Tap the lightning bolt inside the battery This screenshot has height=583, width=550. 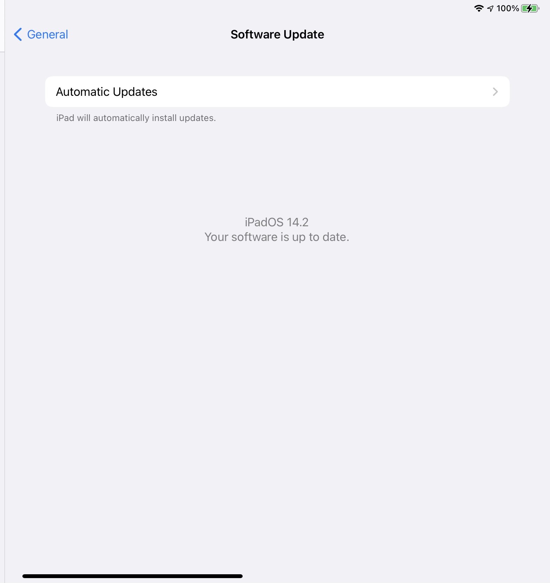(529, 8)
